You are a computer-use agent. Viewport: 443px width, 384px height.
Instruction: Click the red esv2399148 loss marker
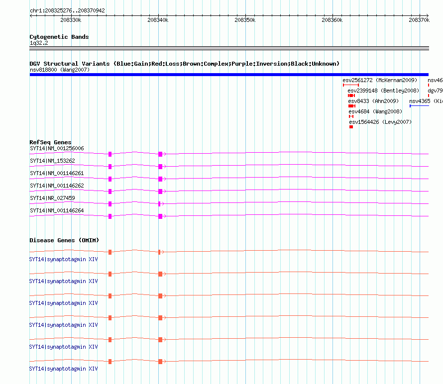(x=351, y=96)
